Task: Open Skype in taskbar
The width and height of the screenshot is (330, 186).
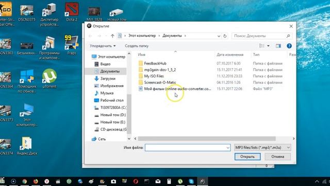Action: click(x=191, y=181)
